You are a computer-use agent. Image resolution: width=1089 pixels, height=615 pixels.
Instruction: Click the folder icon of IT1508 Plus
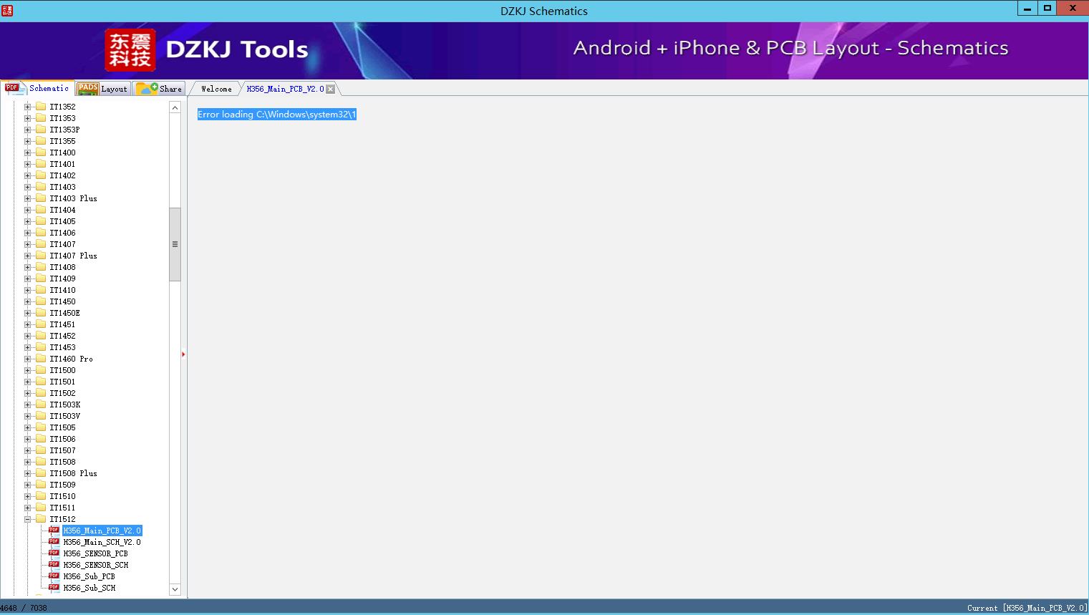(41, 473)
